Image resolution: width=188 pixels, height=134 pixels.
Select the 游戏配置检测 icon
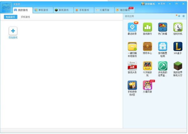[x=162, y=47]
